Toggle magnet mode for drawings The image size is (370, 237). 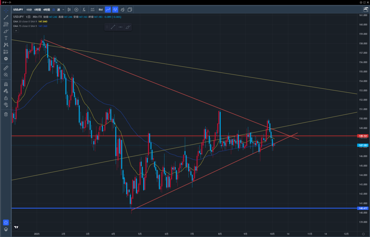pyautogui.click(x=6, y=84)
